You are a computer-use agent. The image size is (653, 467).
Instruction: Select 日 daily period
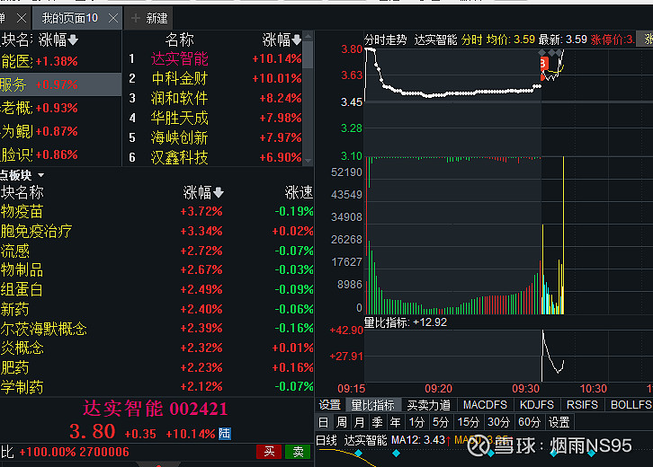pos(323,422)
